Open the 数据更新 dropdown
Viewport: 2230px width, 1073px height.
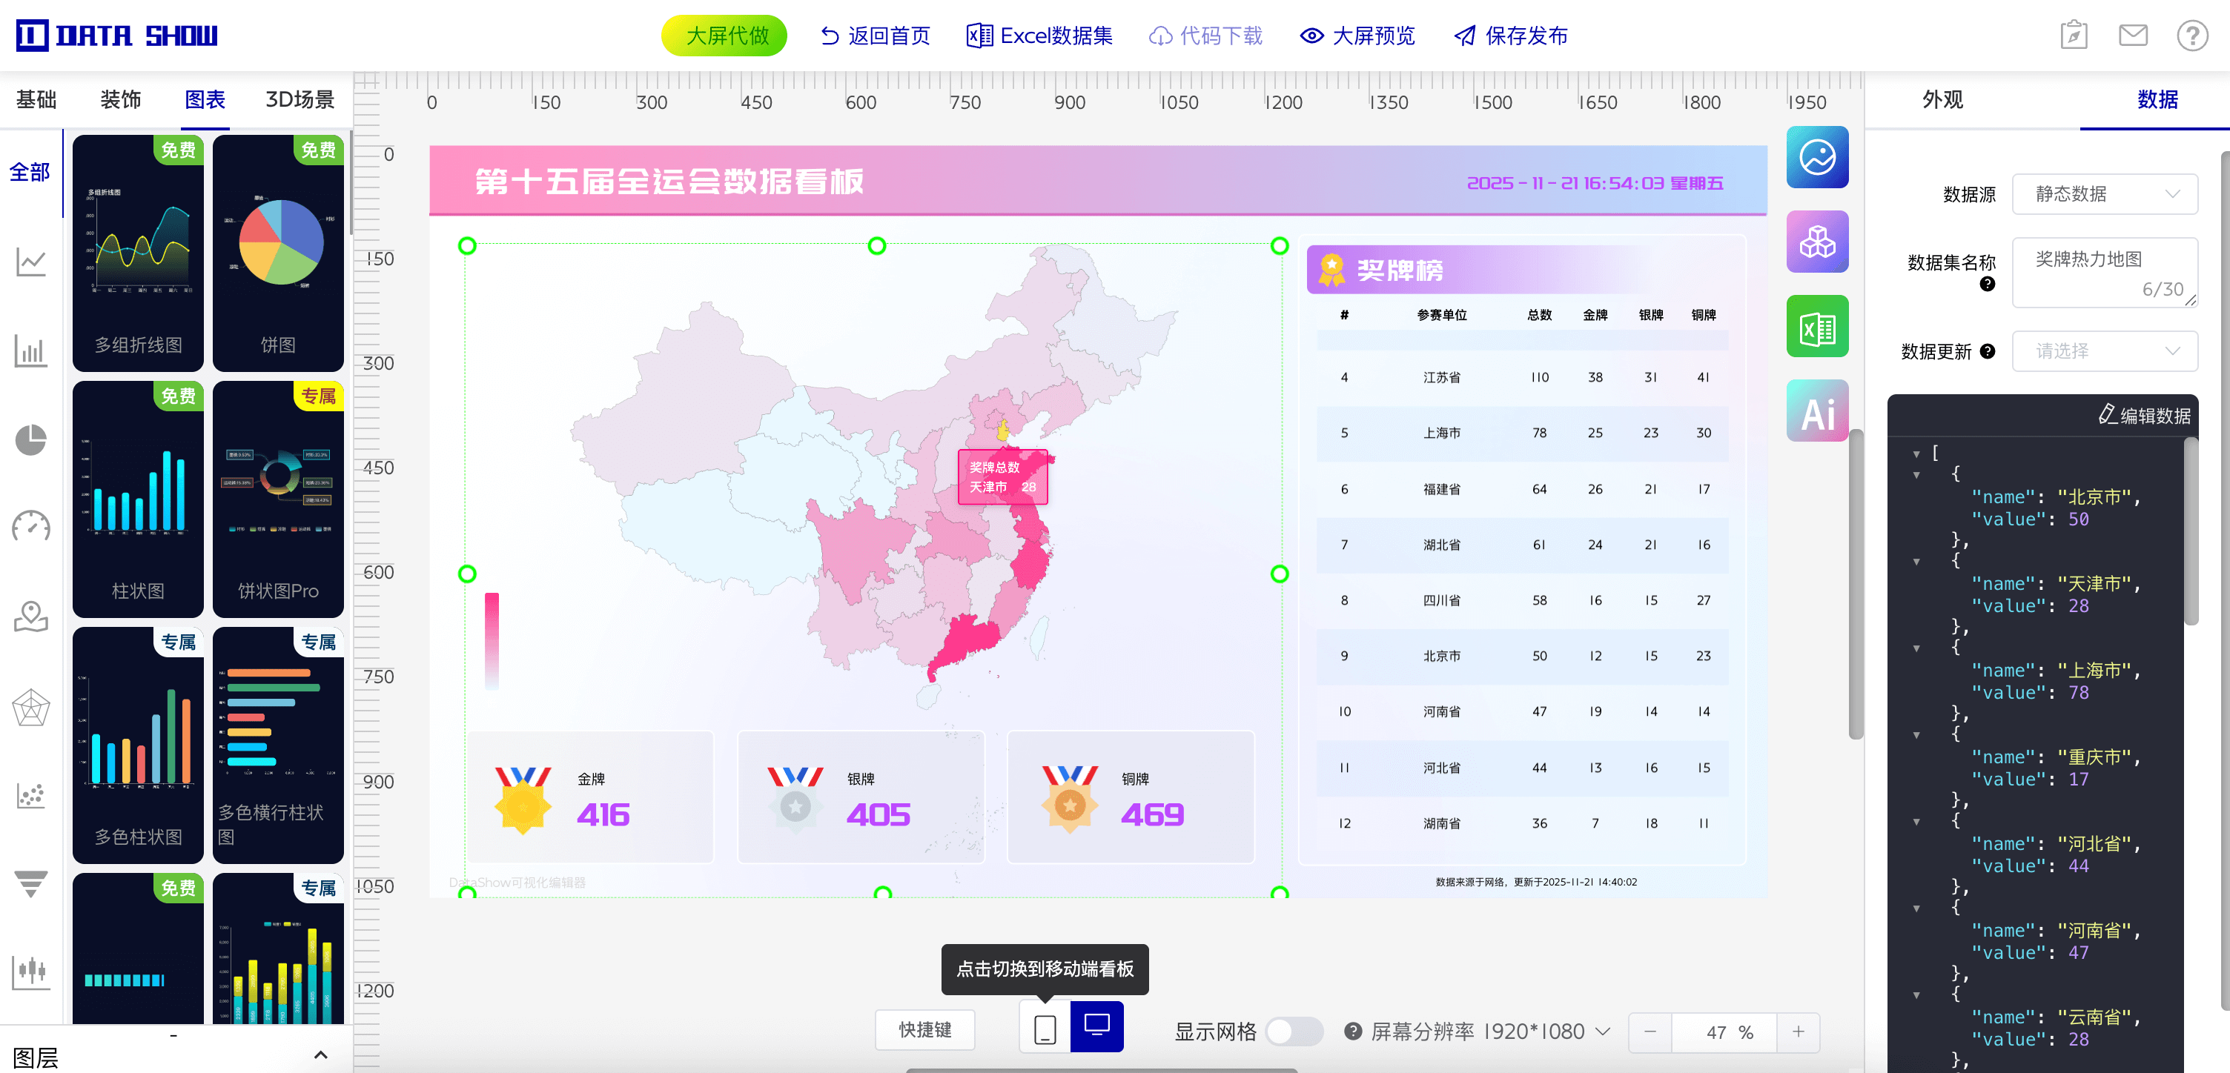click(x=2104, y=351)
